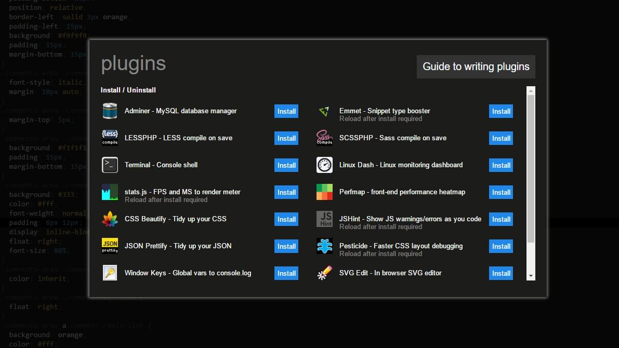Image resolution: width=619 pixels, height=348 pixels.
Task: Click the CSS Beautify flower icon
Action: (110, 219)
